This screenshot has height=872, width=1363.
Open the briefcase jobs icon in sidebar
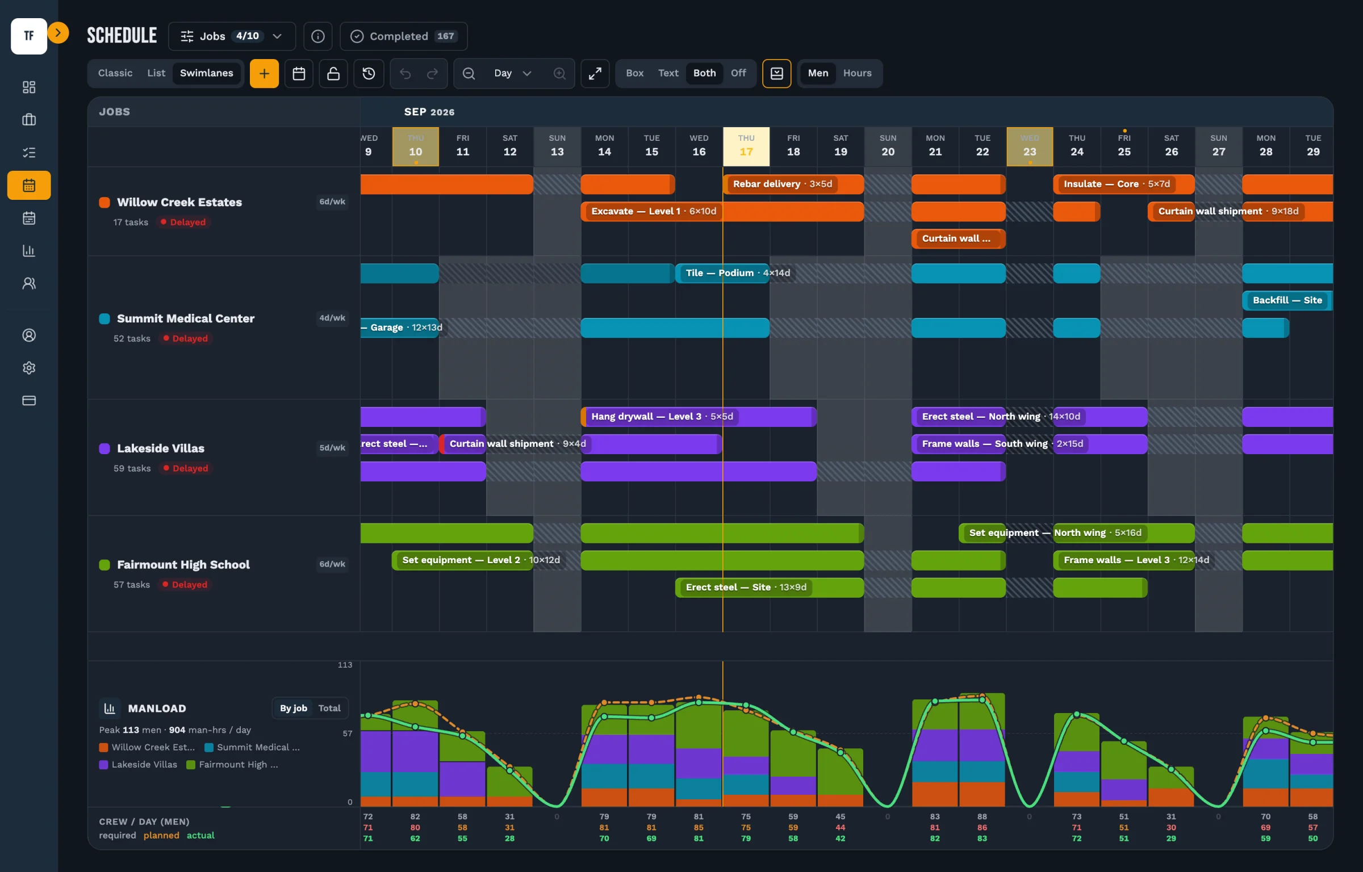(x=29, y=120)
